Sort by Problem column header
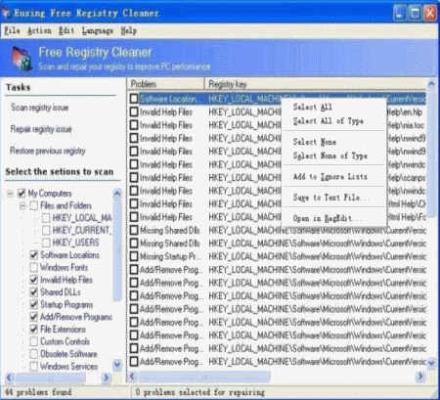 coord(166,84)
